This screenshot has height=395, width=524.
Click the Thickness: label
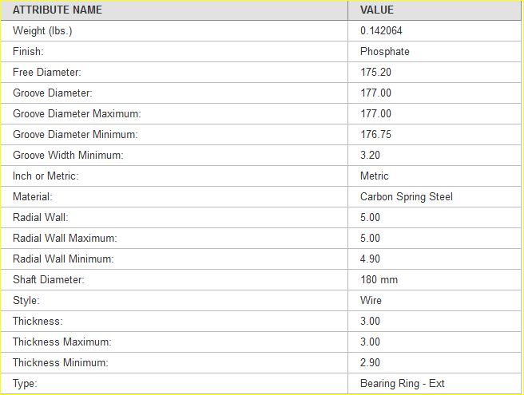pyautogui.click(x=38, y=321)
